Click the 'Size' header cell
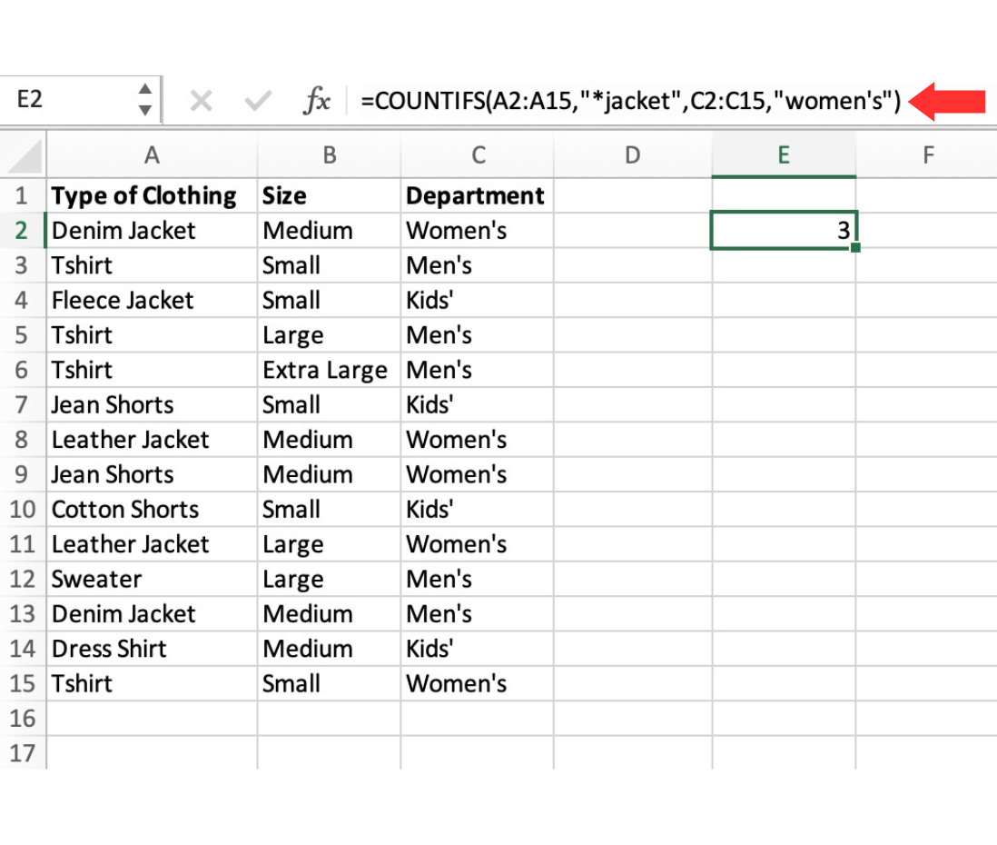The width and height of the screenshot is (997, 845). pos(330,196)
